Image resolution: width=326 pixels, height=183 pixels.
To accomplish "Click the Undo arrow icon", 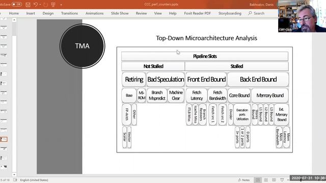I will tap(36, 5).
